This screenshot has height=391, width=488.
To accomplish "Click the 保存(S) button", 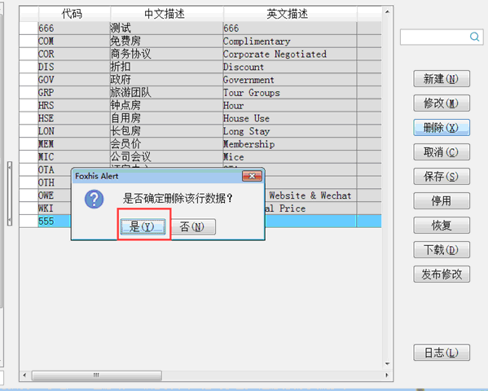I will pos(442,177).
